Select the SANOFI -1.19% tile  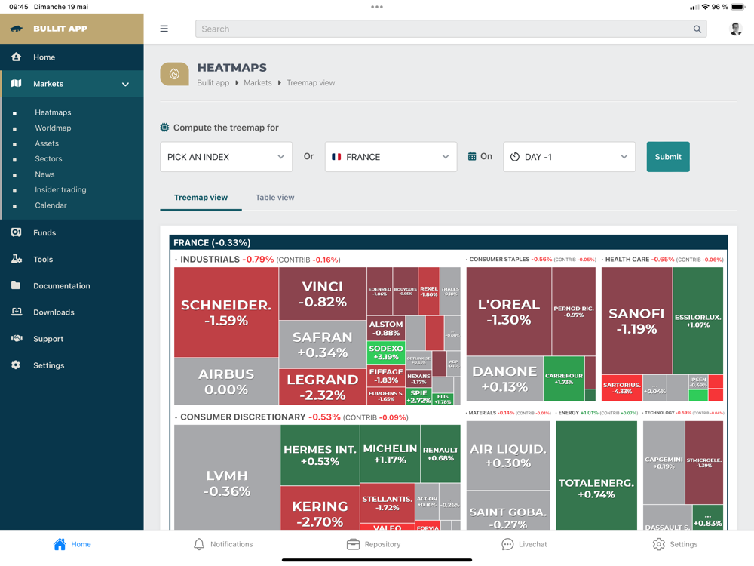636,321
